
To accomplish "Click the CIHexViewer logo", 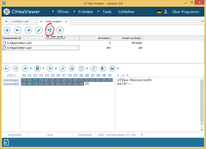I will [x=21, y=12].
